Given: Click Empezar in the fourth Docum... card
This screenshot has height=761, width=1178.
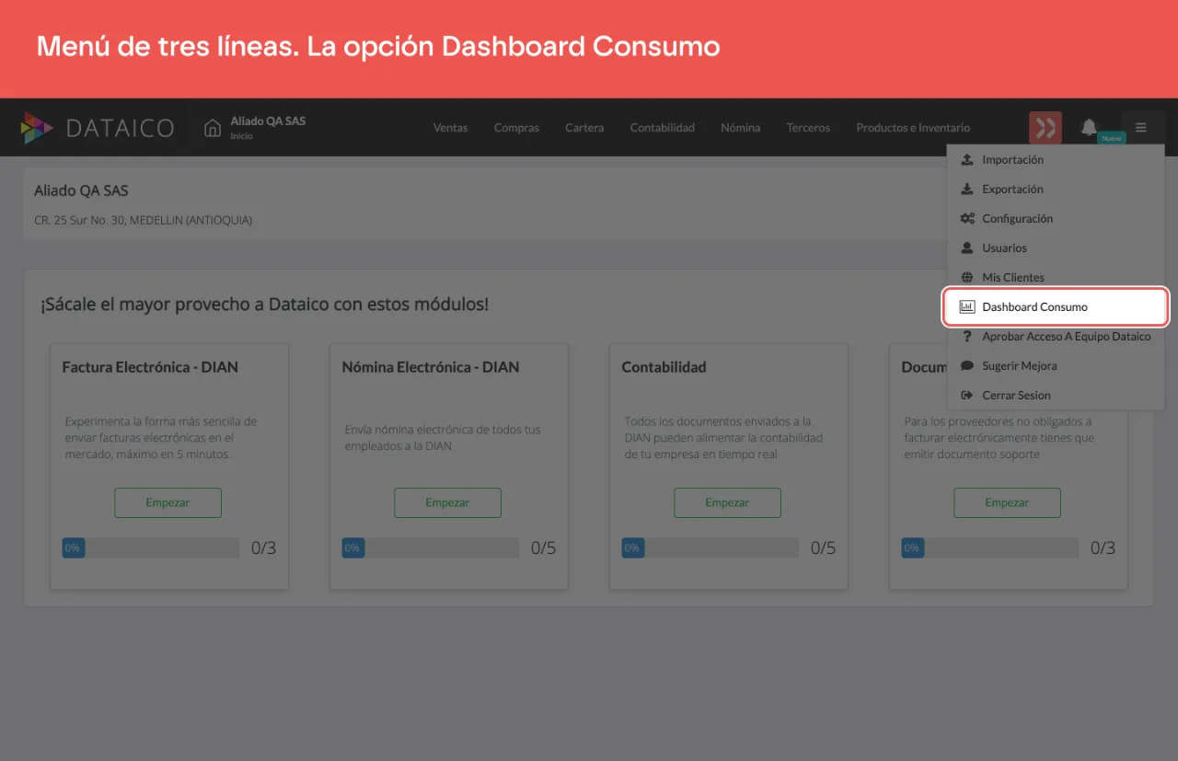Looking at the screenshot, I should [x=1007, y=502].
